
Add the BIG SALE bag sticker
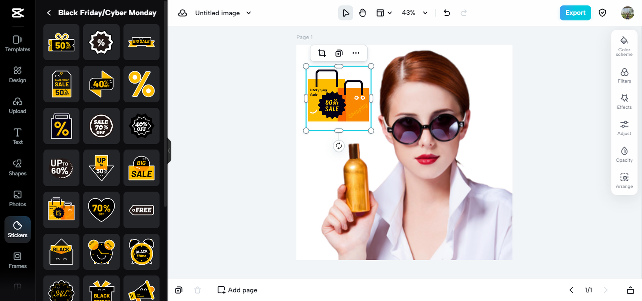141,168
